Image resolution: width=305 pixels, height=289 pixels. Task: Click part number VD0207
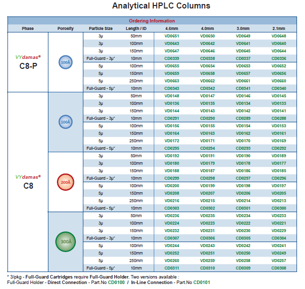pos(207,193)
